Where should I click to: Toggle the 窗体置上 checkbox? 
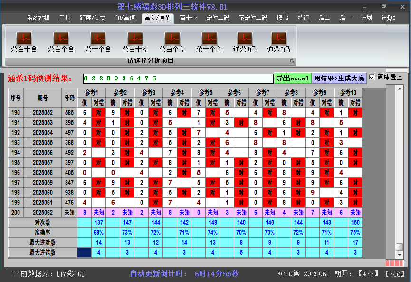tap(372, 78)
